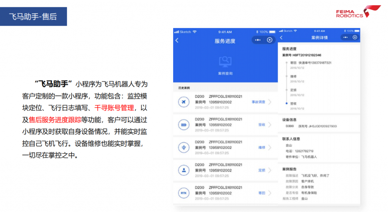Click the 飞马助手-售后 slide title
Image resolution: width=388 pixels, height=212 pixels.
point(33,17)
